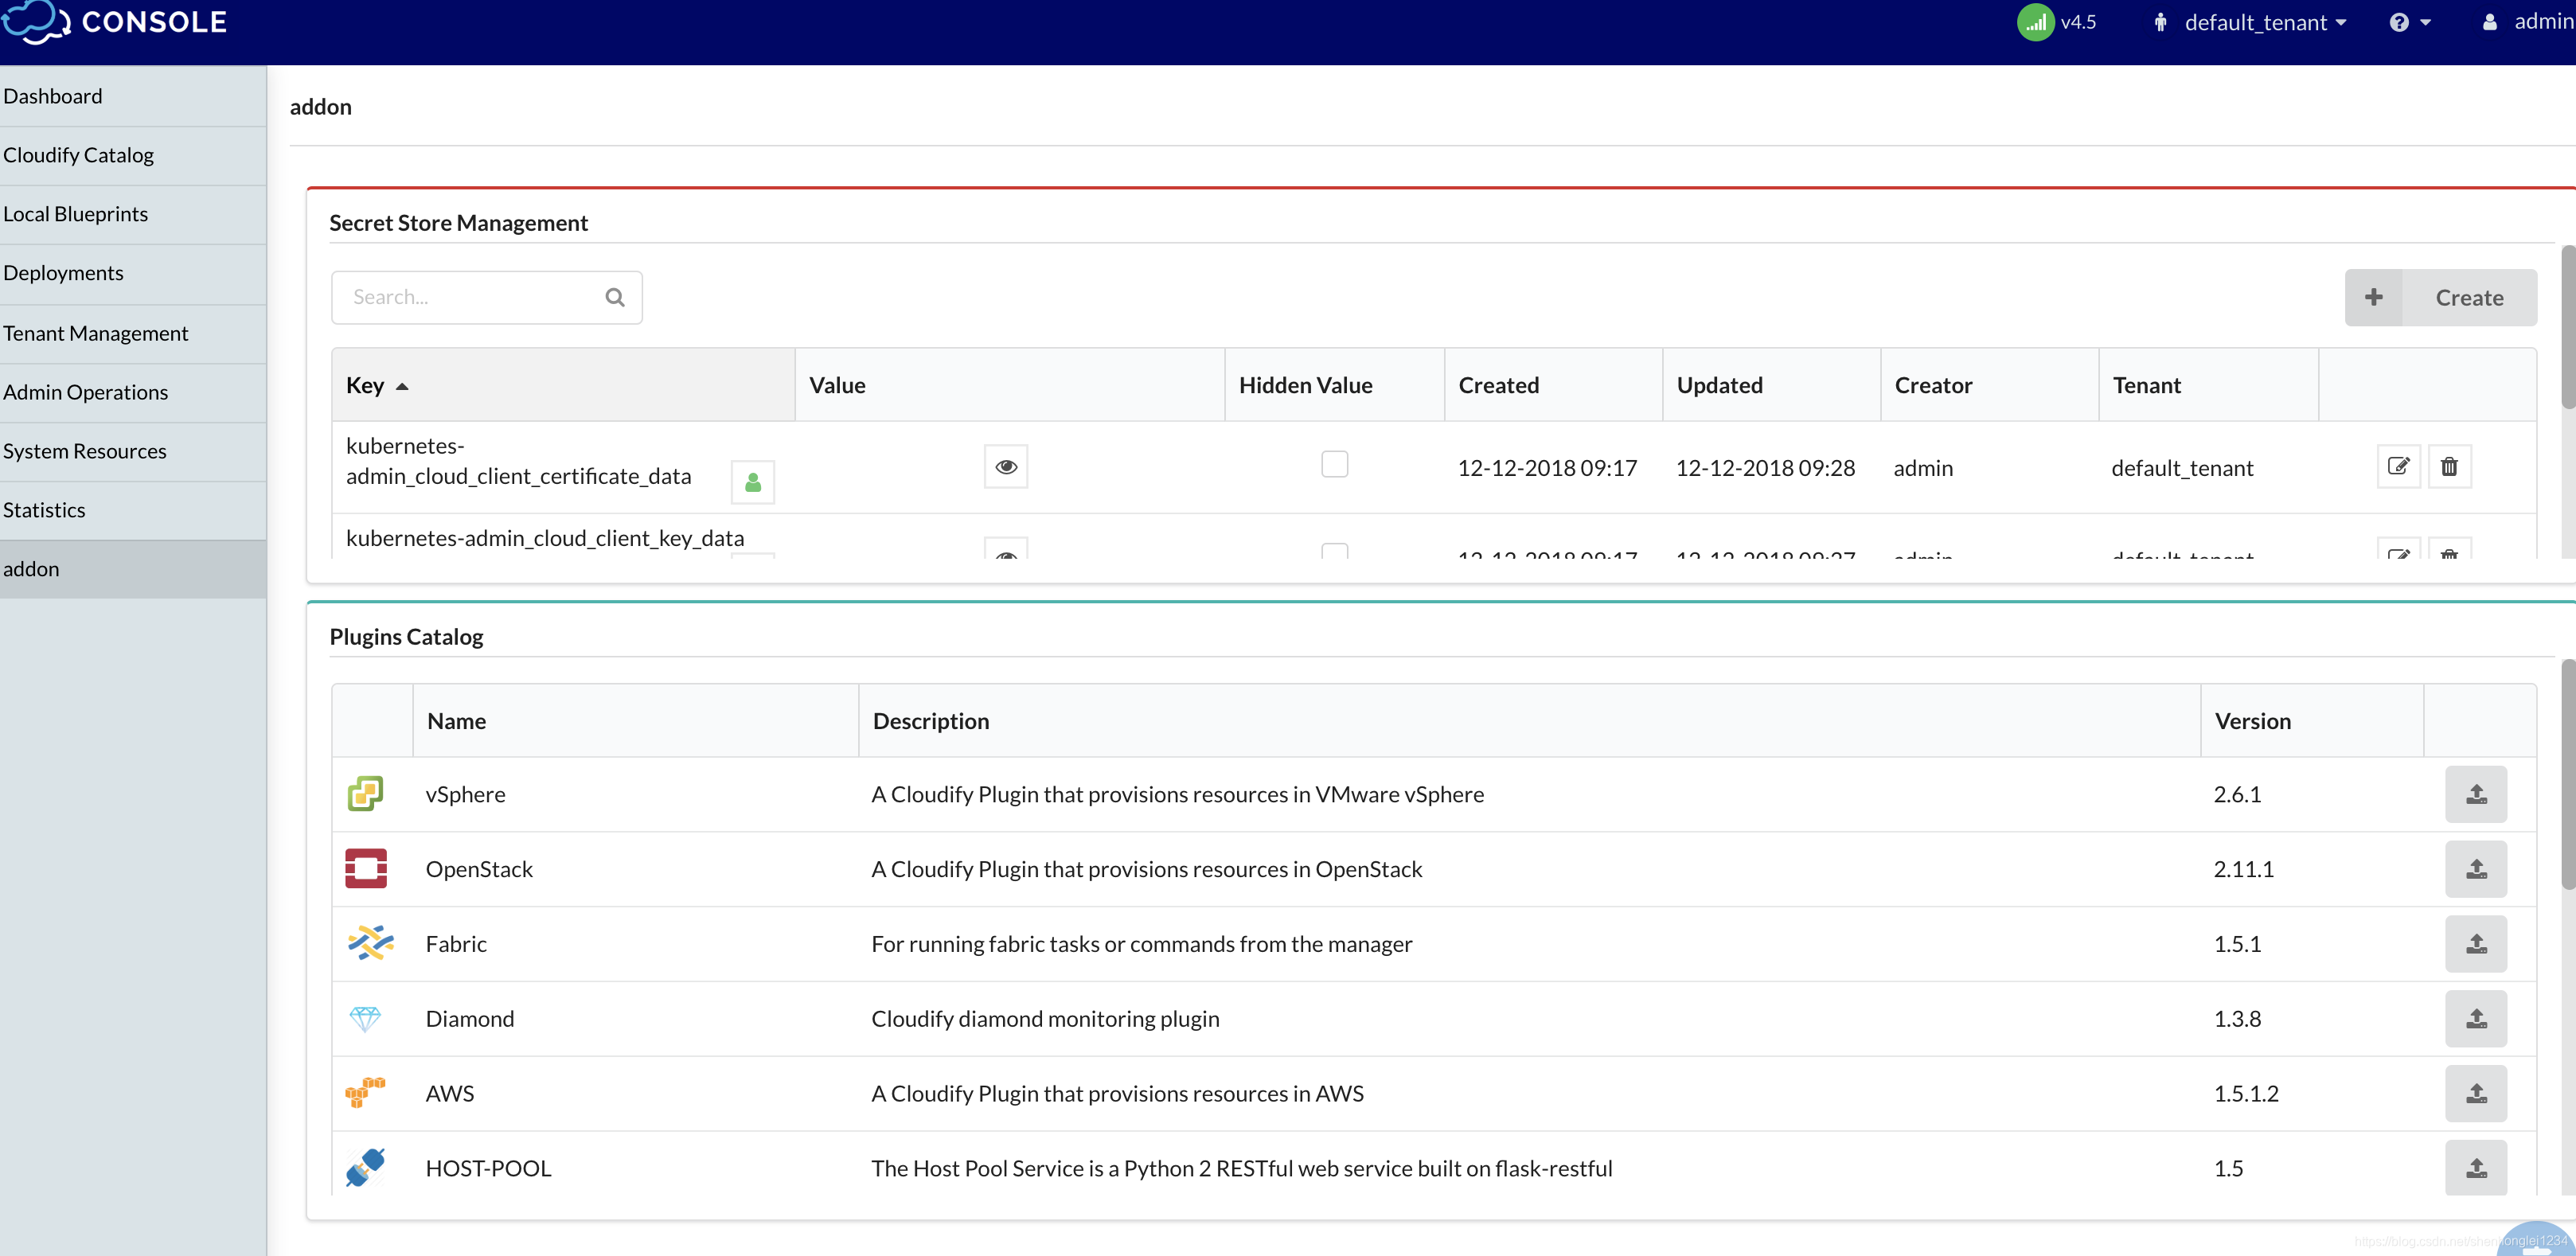Click Plugins Catalog Name column header
Viewport: 2576px width, 1256px height.
635,721
